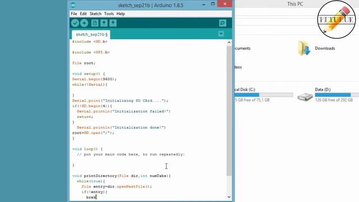The image size is (359, 202).
Task: Click the Data (D:) capacity bar
Action: (x=337, y=95)
